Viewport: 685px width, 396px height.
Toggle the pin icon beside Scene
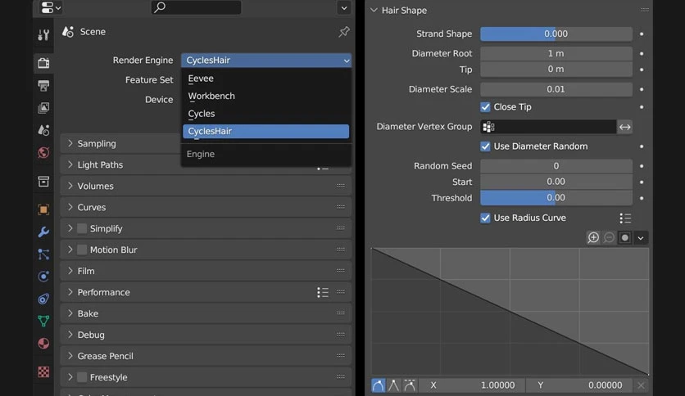click(x=344, y=31)
